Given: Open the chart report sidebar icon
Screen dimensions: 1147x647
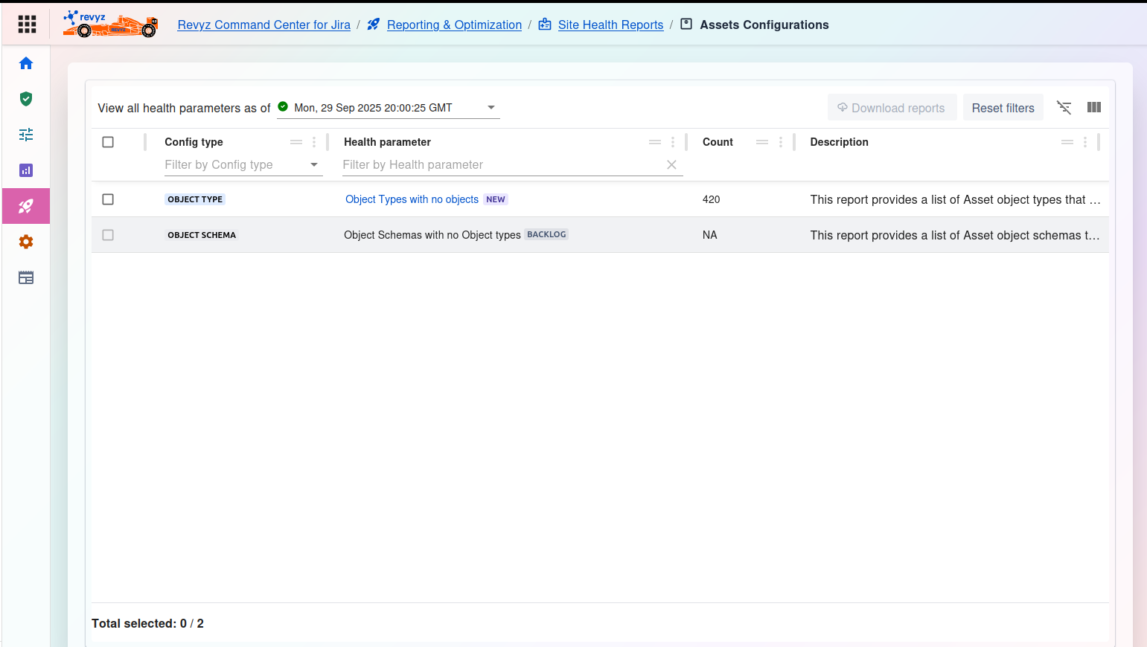Looking at the screenshot, I should pos(26,170).
